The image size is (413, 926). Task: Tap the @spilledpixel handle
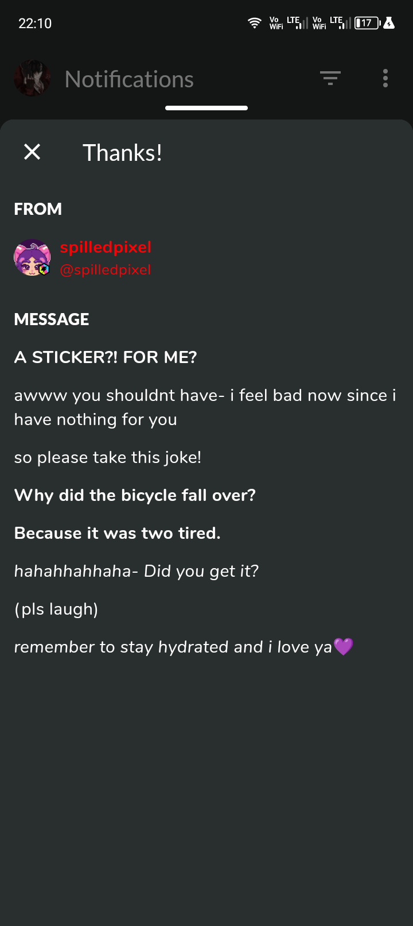(106, 270)
